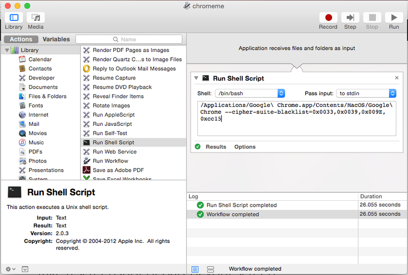Viewport: 408px width, 275px height.
Task: Switch to Variables tab
Action: click(56, 39)
